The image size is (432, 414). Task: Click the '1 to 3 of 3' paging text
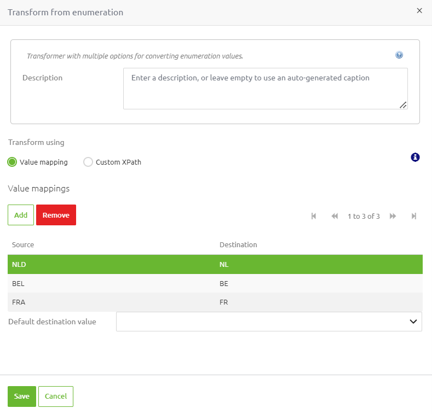pyautogui.click(x=364, y=216)
